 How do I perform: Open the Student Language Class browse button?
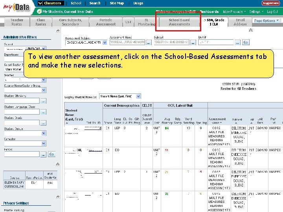[43, 112]
